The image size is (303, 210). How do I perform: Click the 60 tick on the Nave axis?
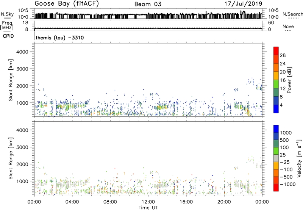pos(271,23)
